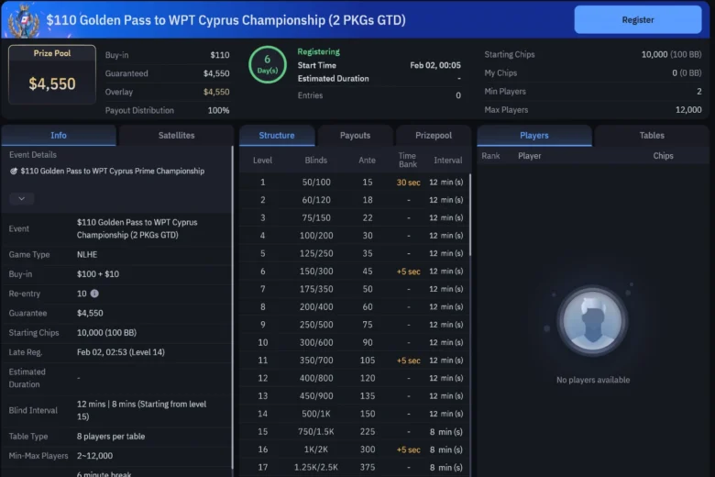Click the Registering status text
The width and height of the screenshot is (715, 477).
coord(319,51)
